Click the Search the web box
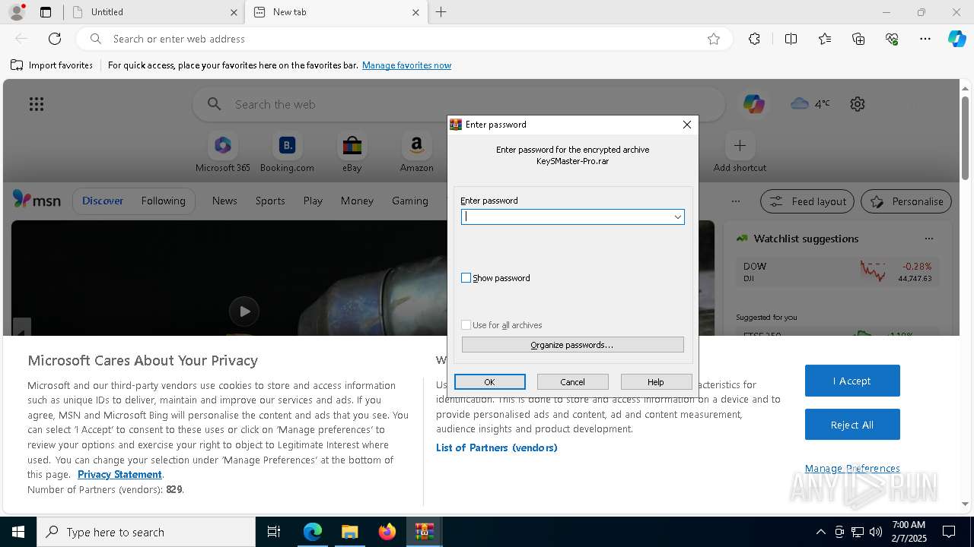Screen dimensions: 974x547 point(458,104)
